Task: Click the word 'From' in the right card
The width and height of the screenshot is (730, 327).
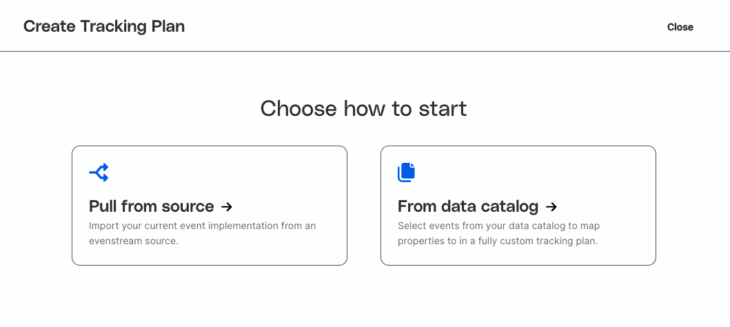Action: pos(417,206)
